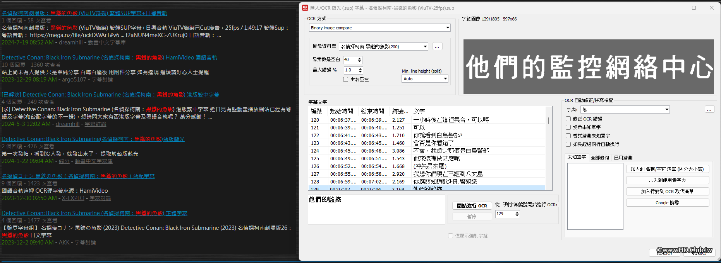The image size is (721, 263).
Task: Increase the 像素數是空白 value with up arrow
Action: [359, 58]
